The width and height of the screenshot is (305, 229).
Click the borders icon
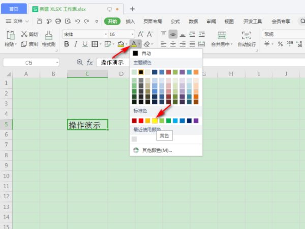click(x=95, y=44)
